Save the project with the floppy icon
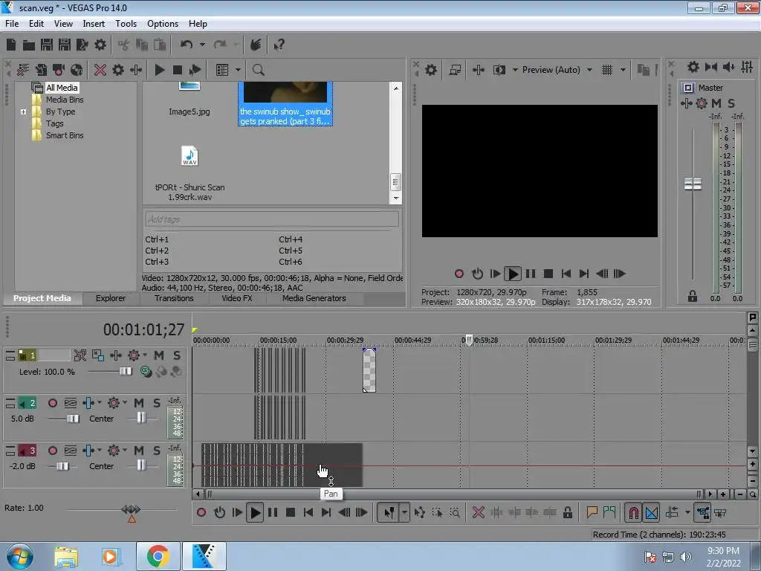Image resolution: width=761 pixels, height=571 pixels. (x=47, y=45)
